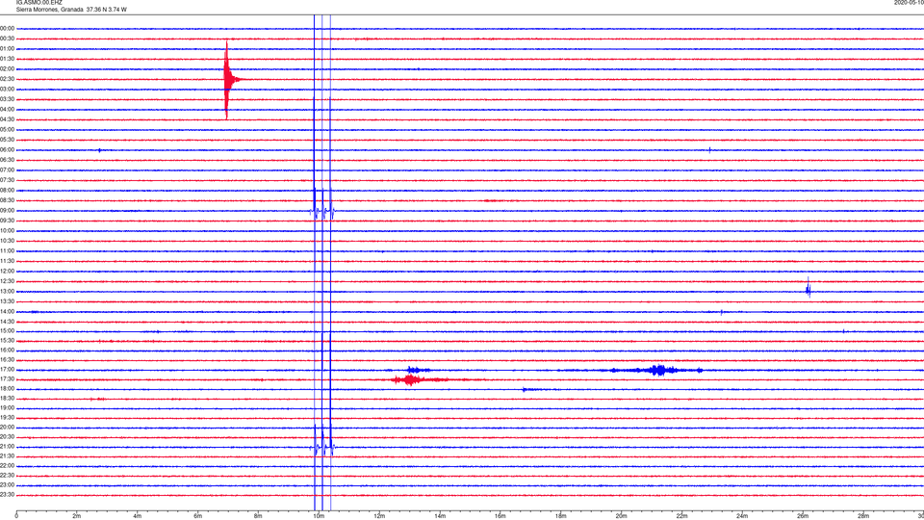
Task: Click the 10m tick label on time axis
Action: (319, 516)
